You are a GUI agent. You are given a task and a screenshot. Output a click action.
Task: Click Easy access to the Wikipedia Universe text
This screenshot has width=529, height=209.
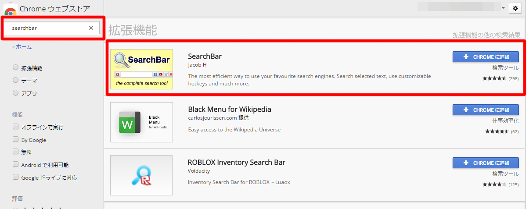click(x=234, y=130)
